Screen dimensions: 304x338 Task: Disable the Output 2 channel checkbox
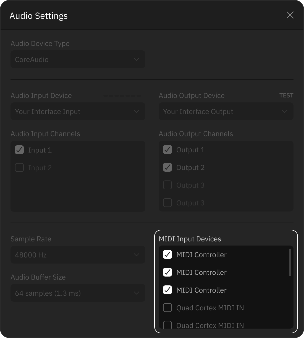(x=167, y=167)
